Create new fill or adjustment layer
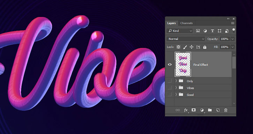Viewport: 253px width, 134px height. click(202, 110)
